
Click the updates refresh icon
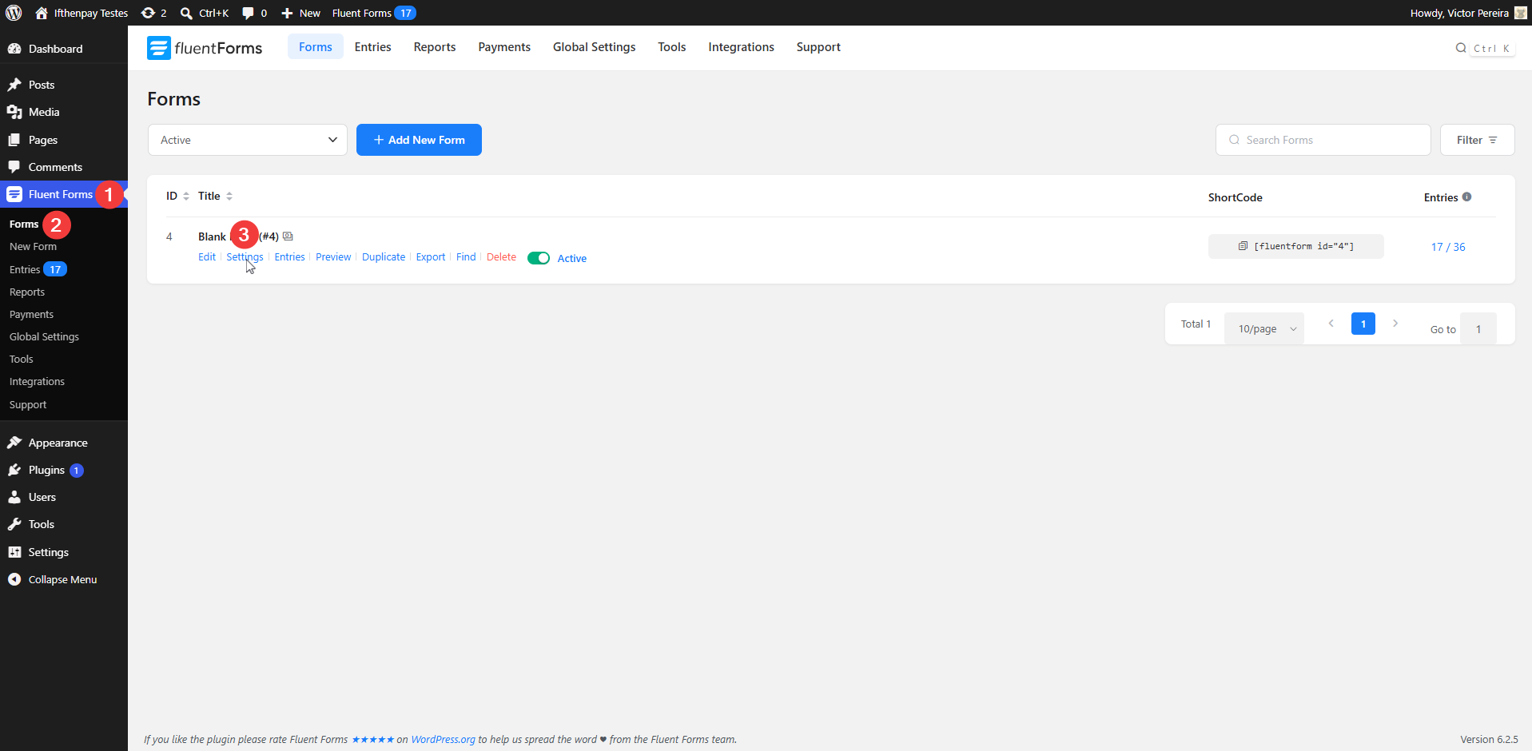pyautogui.click(x=148, y=13)
